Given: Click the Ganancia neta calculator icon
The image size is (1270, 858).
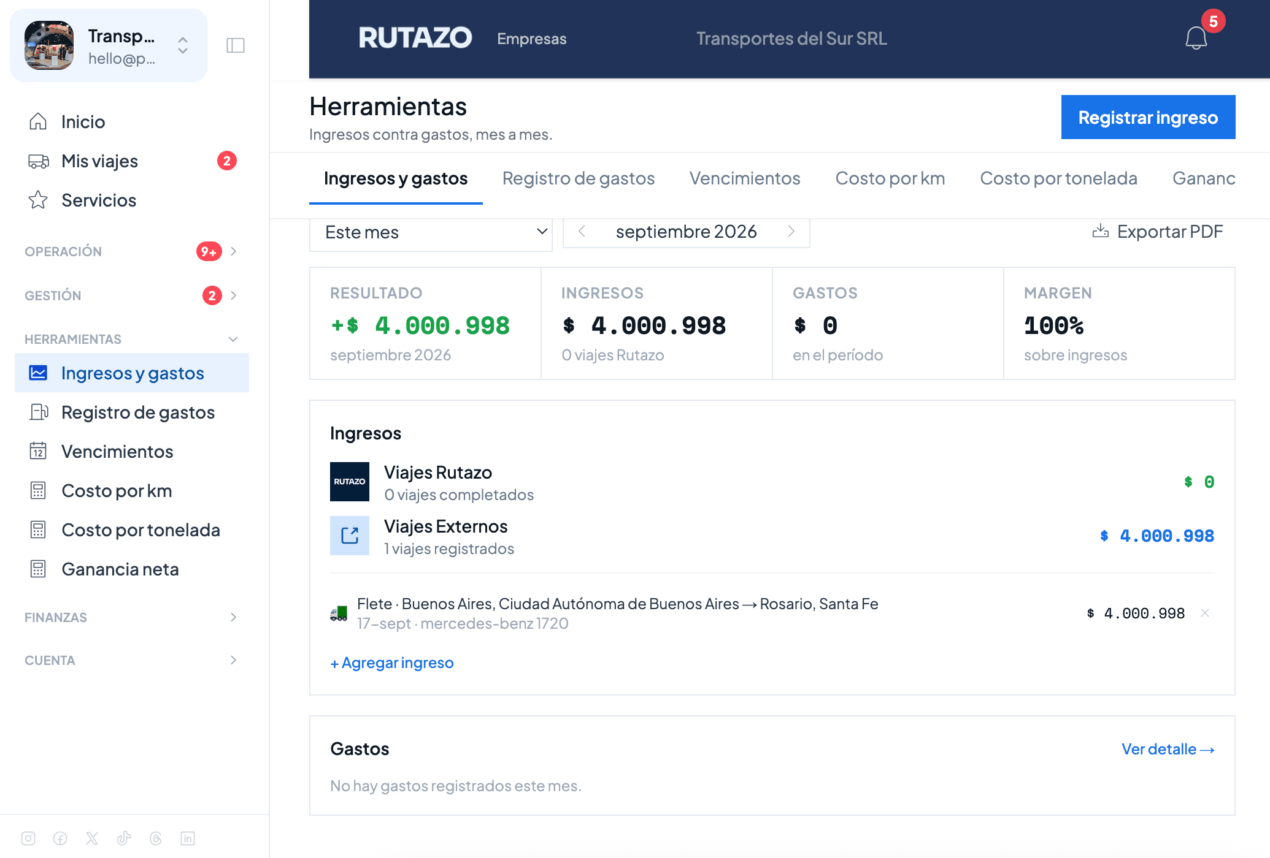Looking at the screenshot, I should [x=38, y=569].
